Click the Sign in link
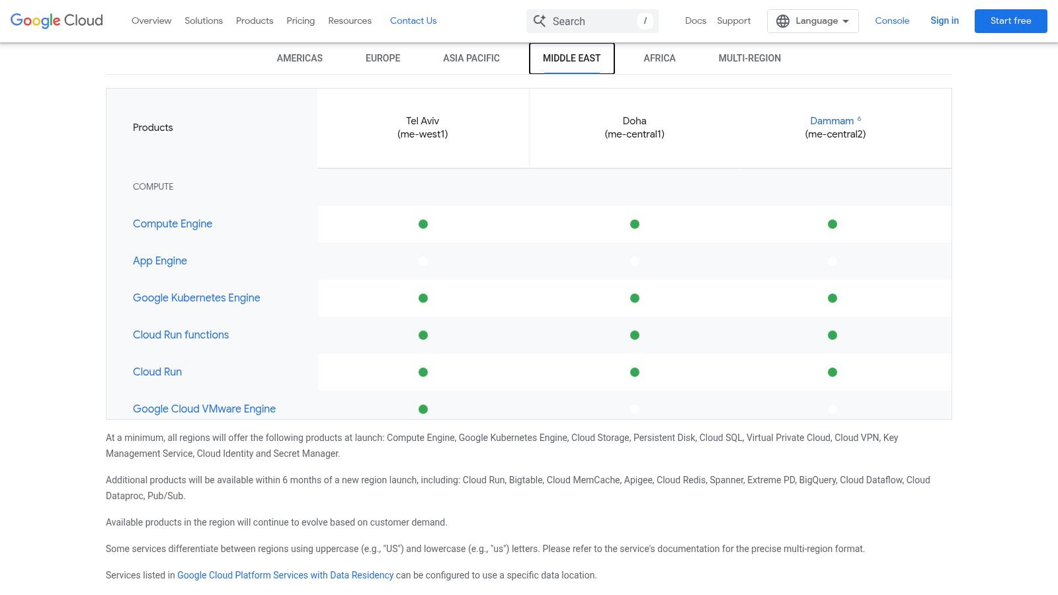 click(944, 20)
